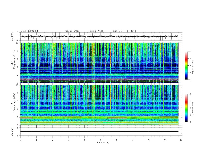Viewport: 204px width, 157px height.
Task: Click time axis tick label 0
Action: [x=20, y=140]
